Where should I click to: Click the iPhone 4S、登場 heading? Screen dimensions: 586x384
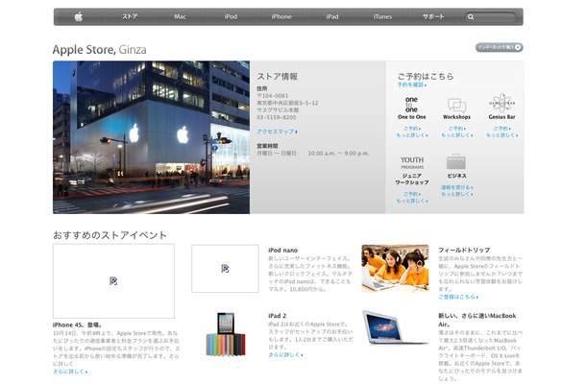(x=78, y=325)
